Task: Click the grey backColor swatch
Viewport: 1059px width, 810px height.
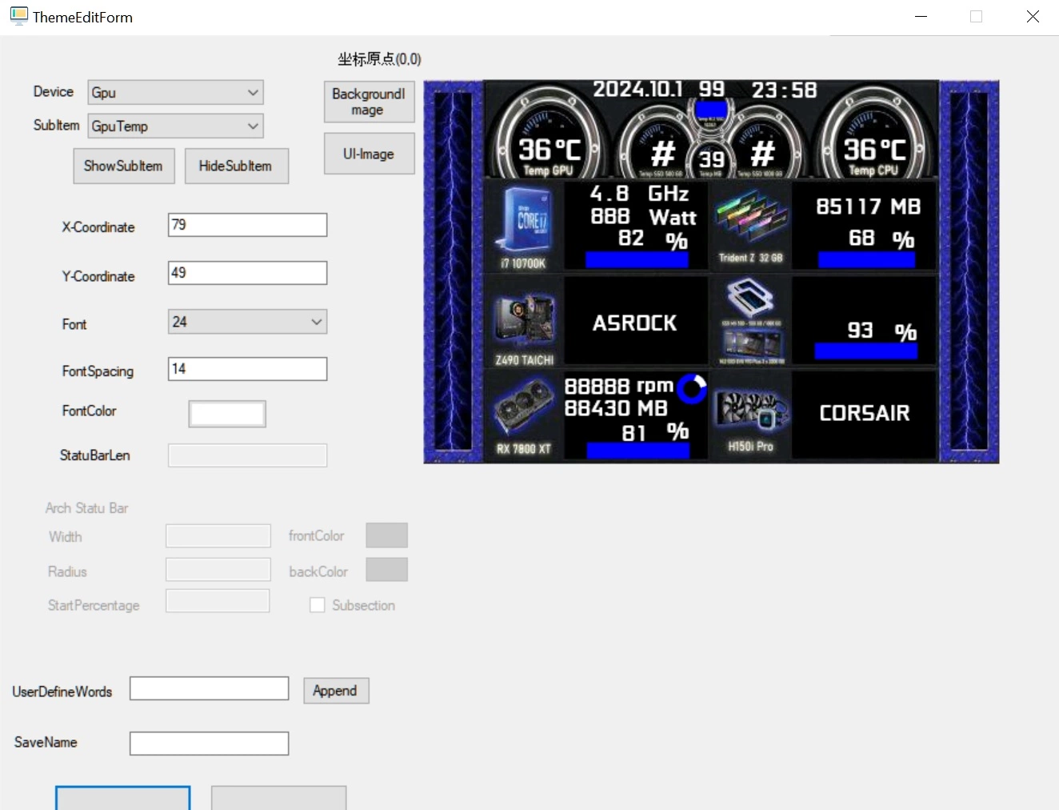Action: pyautogui.click(x=386, y=570)
